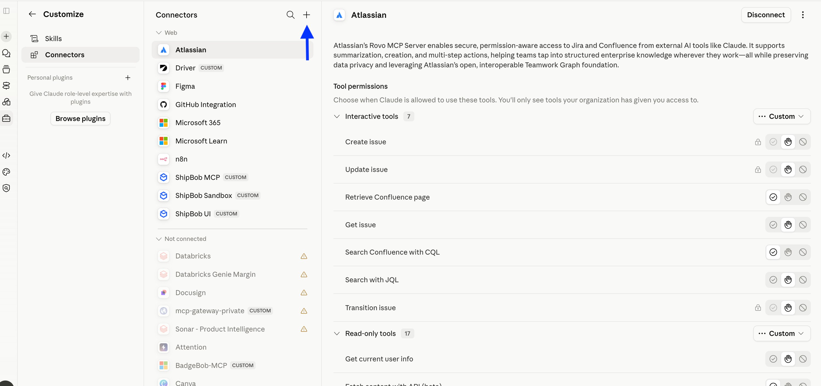Click the Tool permissions heading

[x=360, y=86]
